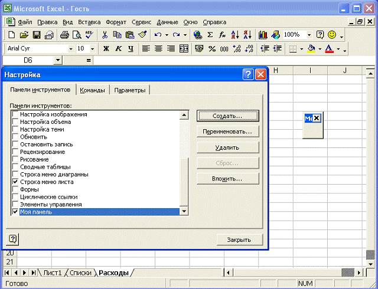The width and height of the screenshot is (378, 289).
Task: Open the font size dropdown
Action: (x=92, y=49)
